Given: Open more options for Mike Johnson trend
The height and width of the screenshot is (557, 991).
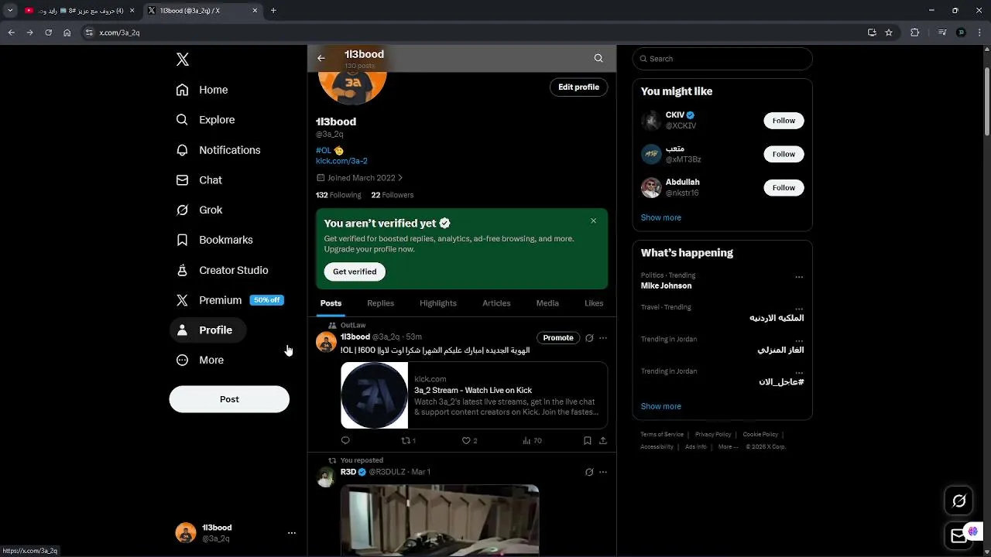Looking at the screenshot, I should (x=799, y=277).
